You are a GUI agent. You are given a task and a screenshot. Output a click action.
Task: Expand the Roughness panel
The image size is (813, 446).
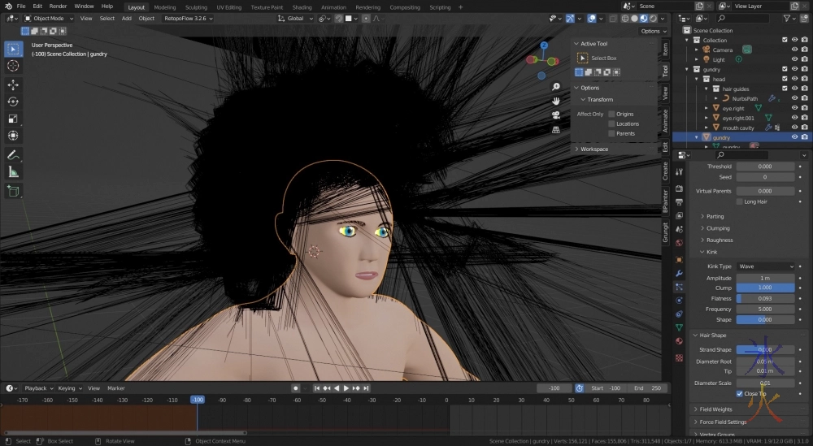(x=720, y=240)
